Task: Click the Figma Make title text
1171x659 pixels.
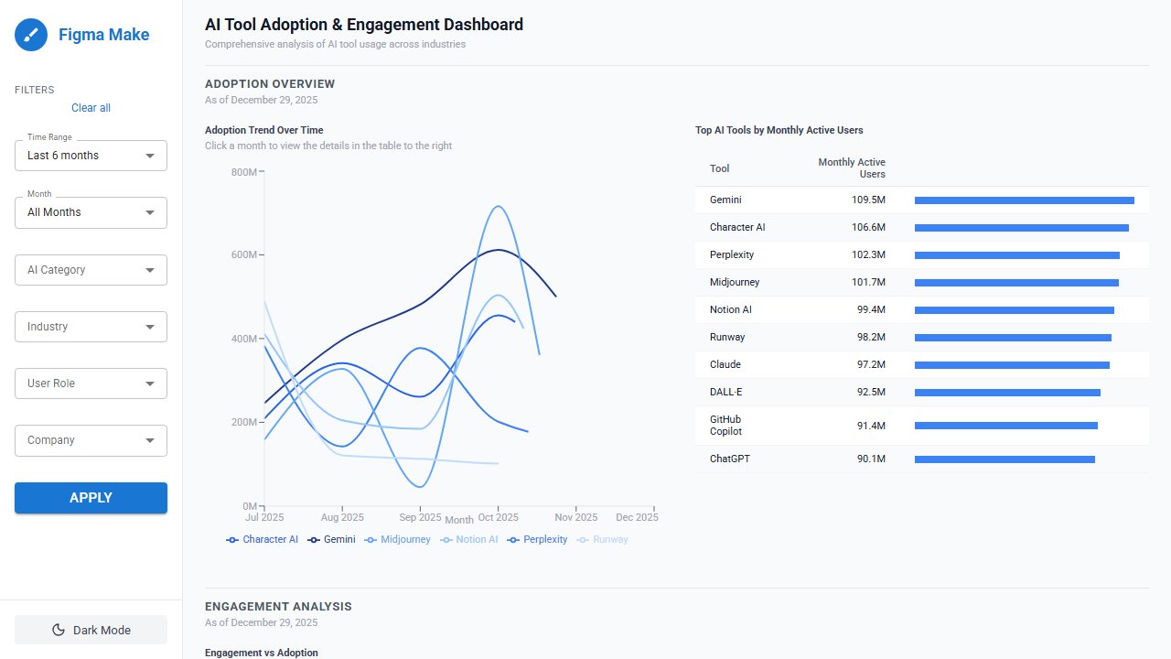Action: click(103, 35)
